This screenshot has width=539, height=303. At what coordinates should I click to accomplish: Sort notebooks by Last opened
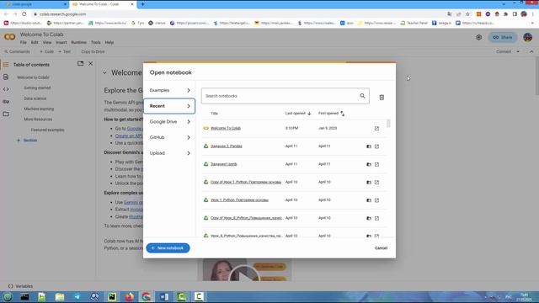(x=298, y=114)
